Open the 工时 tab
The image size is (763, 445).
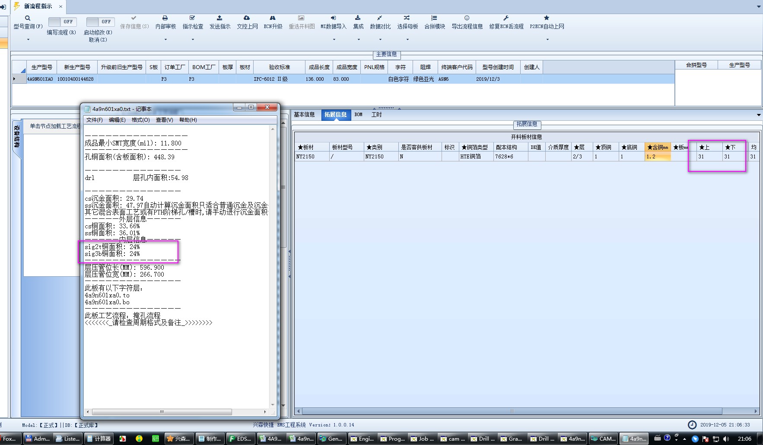tap(376, 114)
